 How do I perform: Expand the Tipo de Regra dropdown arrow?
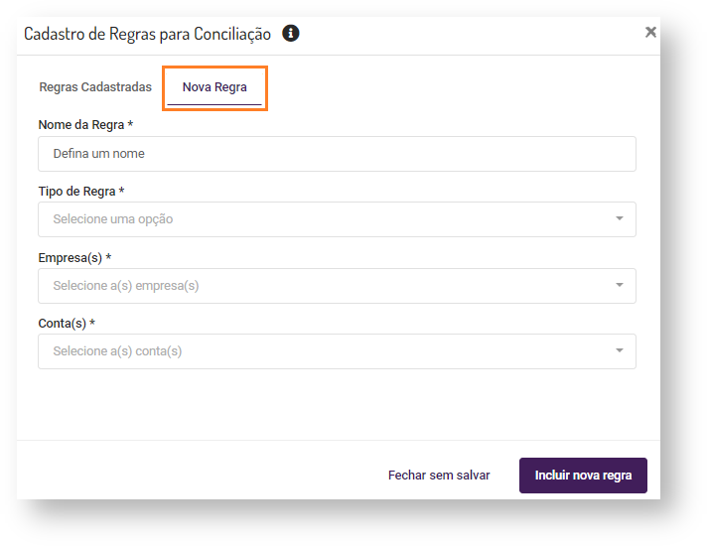(619, 219)
